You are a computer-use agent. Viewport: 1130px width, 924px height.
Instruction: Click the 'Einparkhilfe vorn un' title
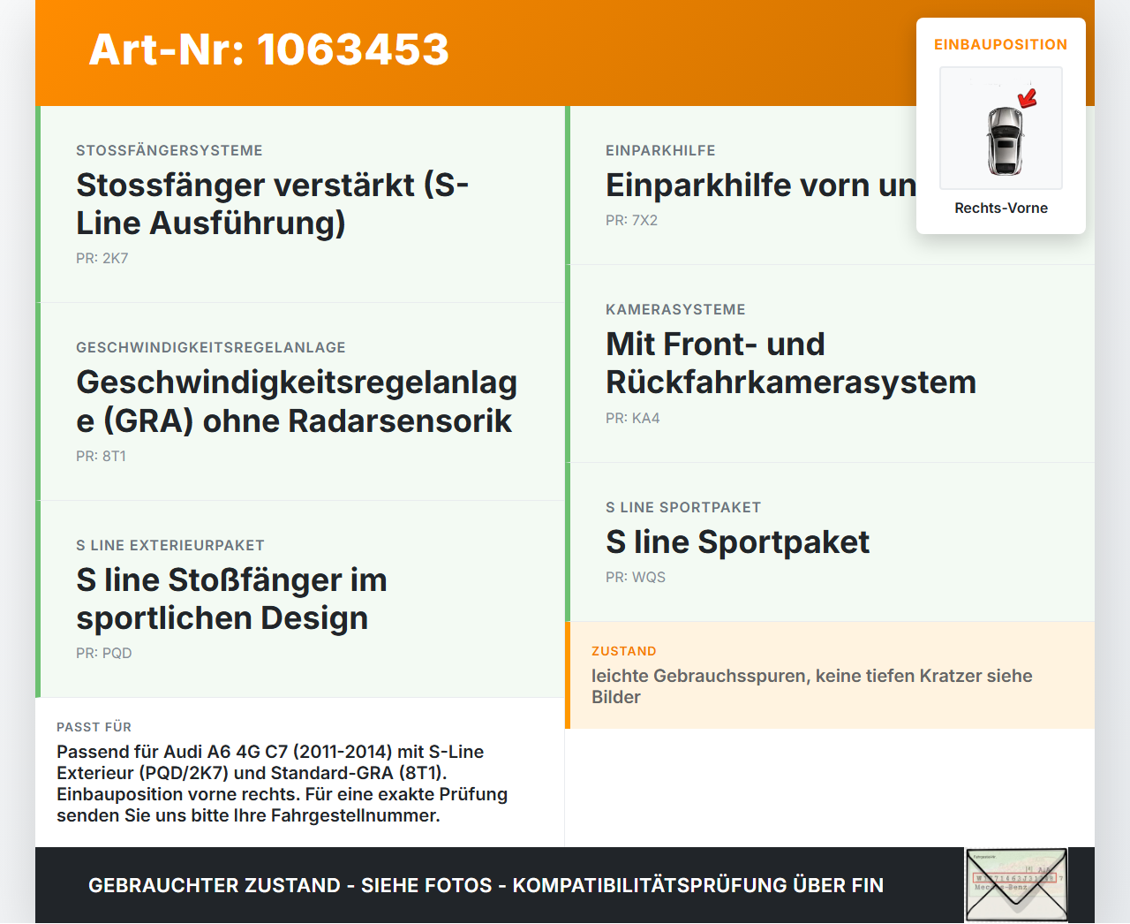pyautogui.click(x=761, y=186)
